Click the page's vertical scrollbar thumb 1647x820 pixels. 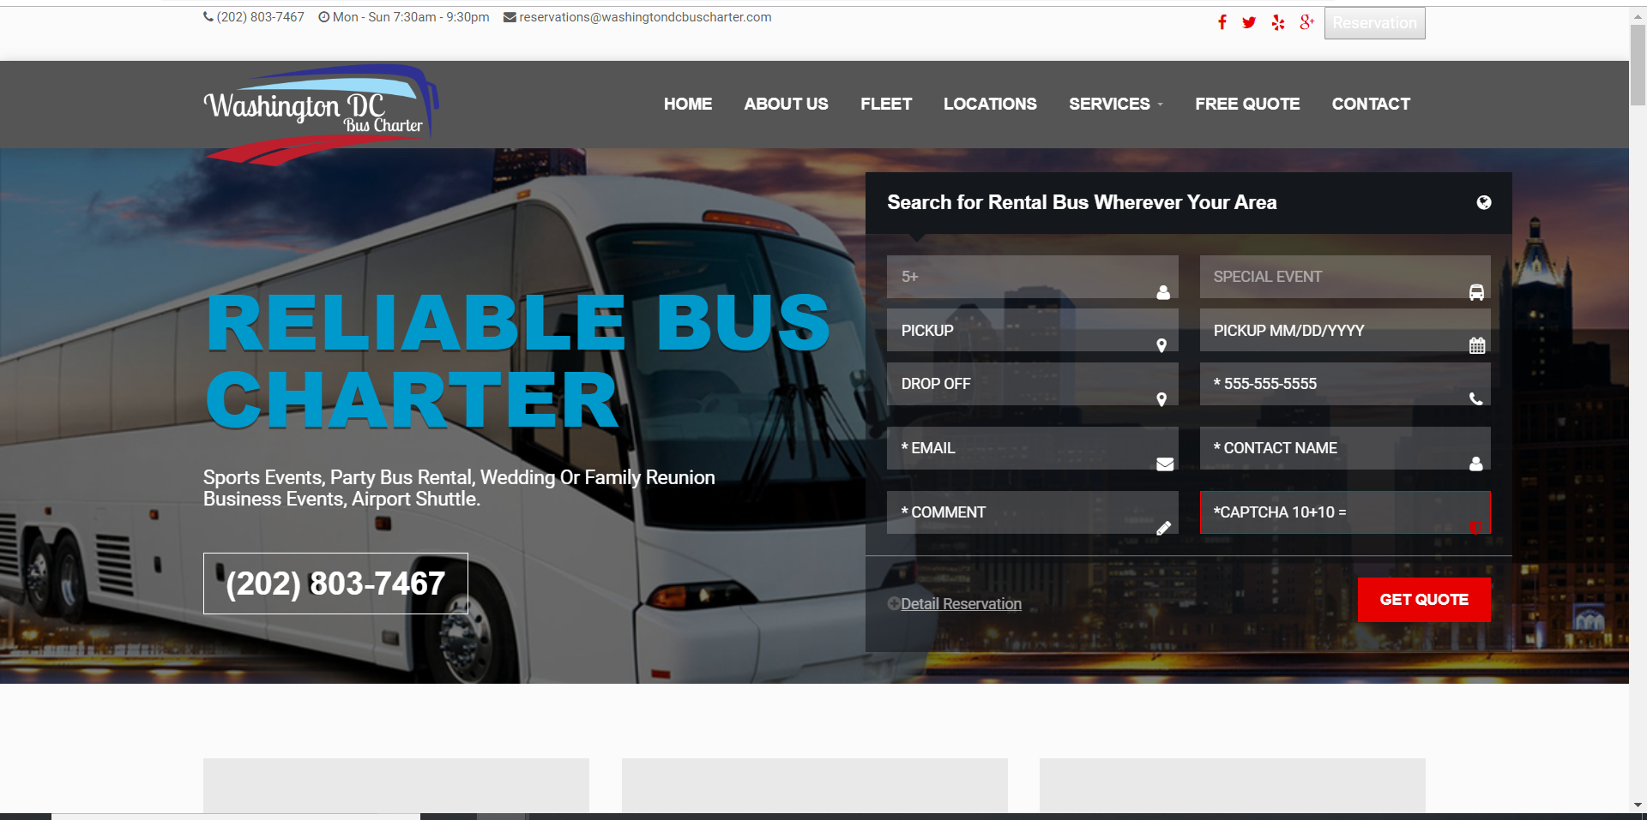(1638, 64)
